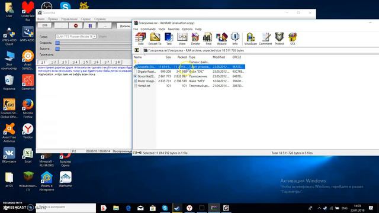The image size is (379, 213).
Task: Open Skype from the taskbar
Action: (165, 208)
